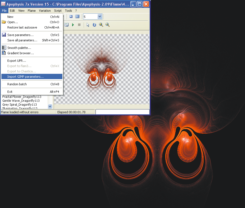Choose Exit from the File menu
The width and height of the screenshot is (245, 208).
tap(32, 92)
